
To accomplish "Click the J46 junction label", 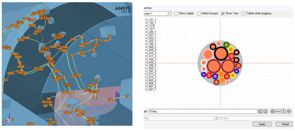I will click(x=6, y=80).
